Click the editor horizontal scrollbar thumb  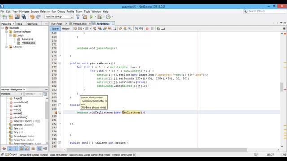point(157,150)
